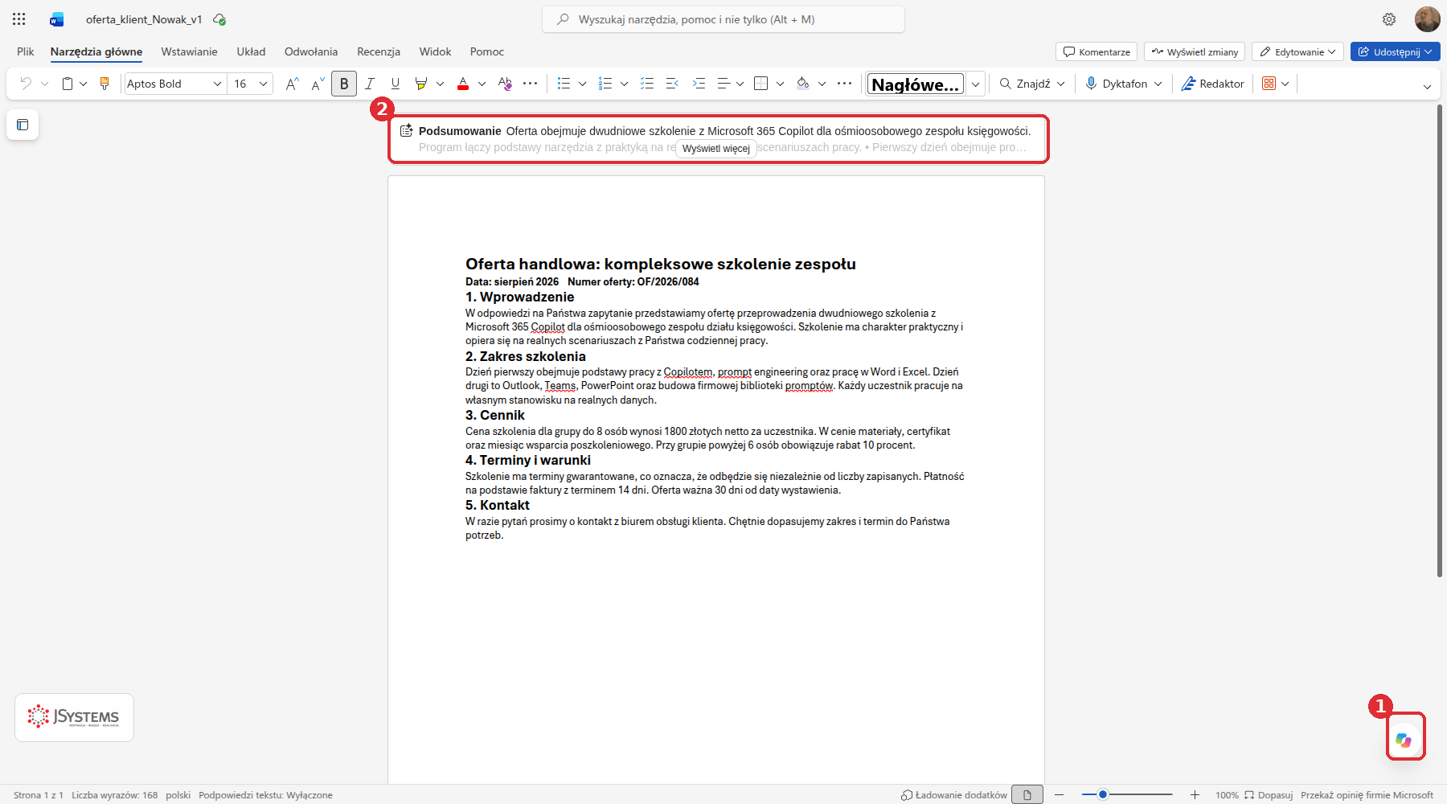Apply red font color
The height and width of the screenshot is (804, 1447).
click(463, 84)
